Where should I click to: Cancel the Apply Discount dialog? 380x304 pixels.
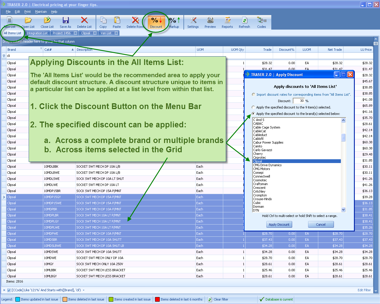tap(321, 225)
